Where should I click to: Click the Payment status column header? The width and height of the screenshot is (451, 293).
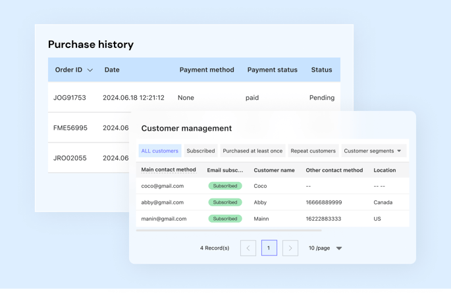pos(272,70)
